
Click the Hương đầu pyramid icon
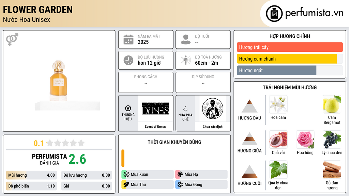pos(249,106)
